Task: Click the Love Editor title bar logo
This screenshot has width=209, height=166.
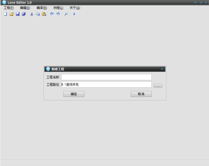Action: (x=4, y=3)
